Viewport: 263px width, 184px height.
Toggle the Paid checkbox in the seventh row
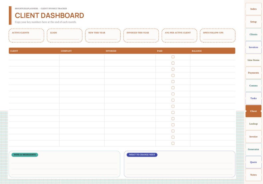[x=173, y=94]
